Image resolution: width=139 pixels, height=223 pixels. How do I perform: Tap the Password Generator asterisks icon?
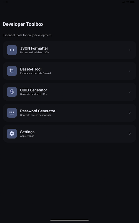(x=12, y=113)
